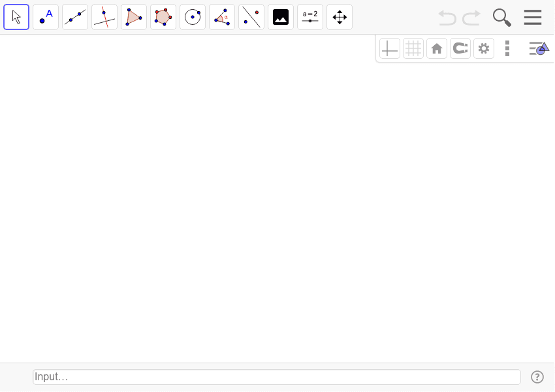
Task: Select the Slider a=2 tool
Action: point(310,17)
